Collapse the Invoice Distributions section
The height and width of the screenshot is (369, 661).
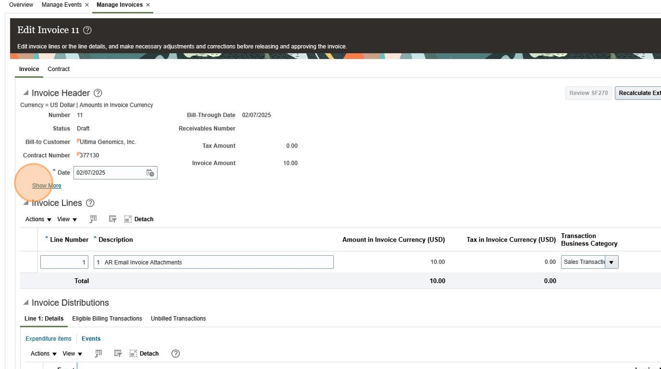tap(26, 302)
